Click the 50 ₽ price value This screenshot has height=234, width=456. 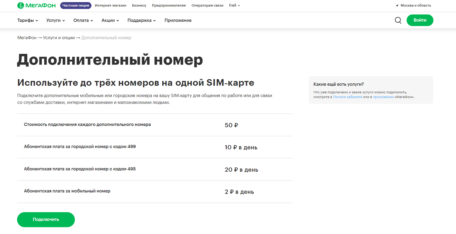tap(231, 125)
